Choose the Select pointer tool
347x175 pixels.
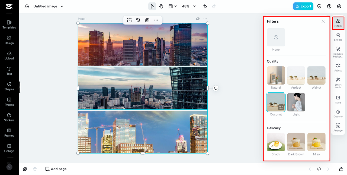pos(152,6)
